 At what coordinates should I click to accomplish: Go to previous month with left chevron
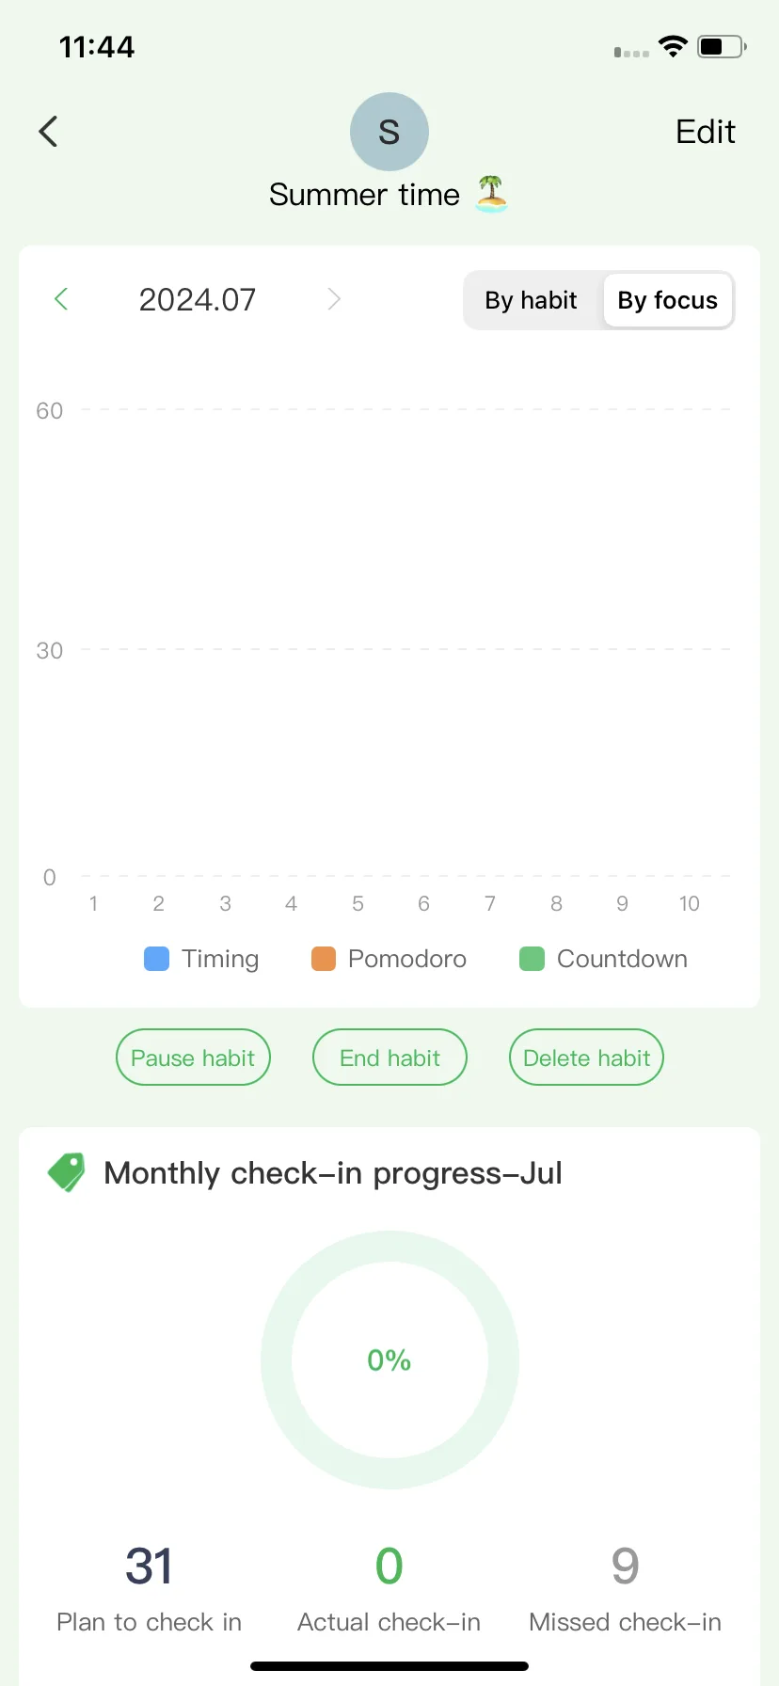[61, 299]
